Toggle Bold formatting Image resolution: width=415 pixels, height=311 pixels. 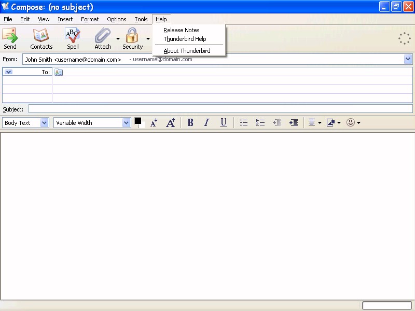(190, 122)
